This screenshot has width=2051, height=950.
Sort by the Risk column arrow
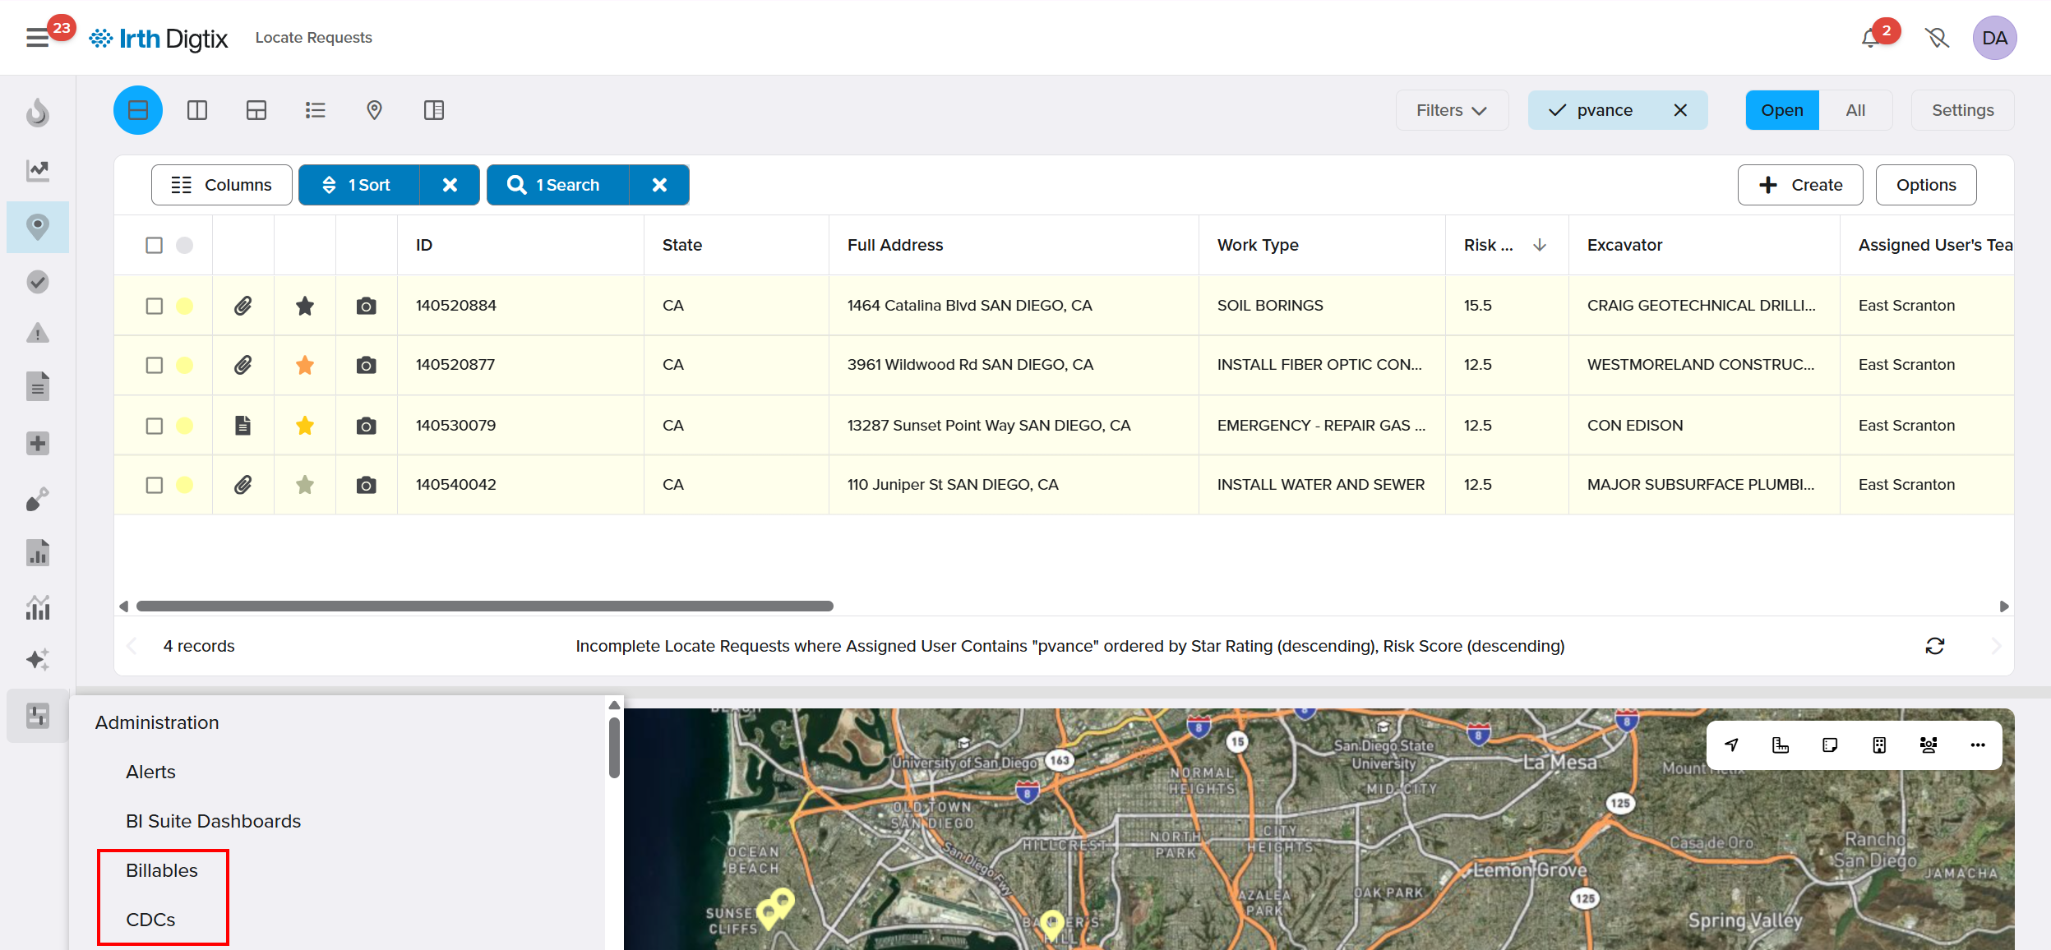1540,245
